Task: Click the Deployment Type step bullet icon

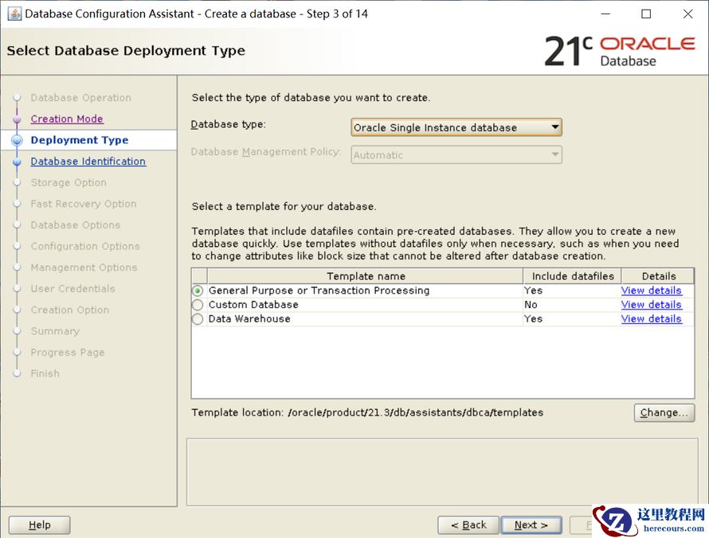Action: point(17,140)
